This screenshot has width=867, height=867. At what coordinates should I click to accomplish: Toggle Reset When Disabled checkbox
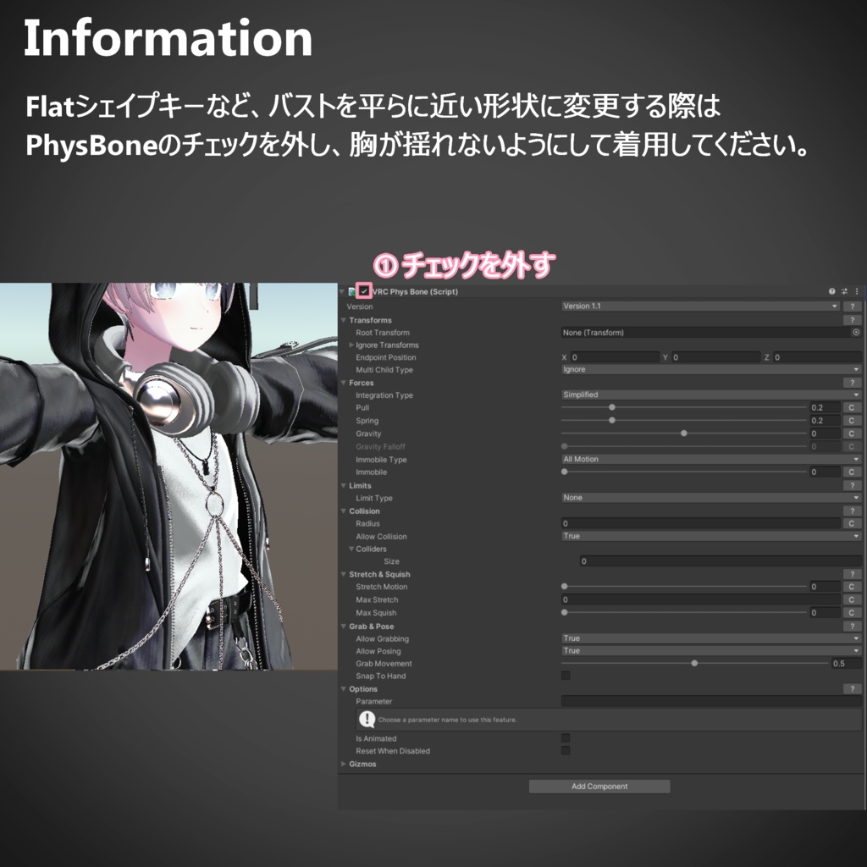coord(565,750)
